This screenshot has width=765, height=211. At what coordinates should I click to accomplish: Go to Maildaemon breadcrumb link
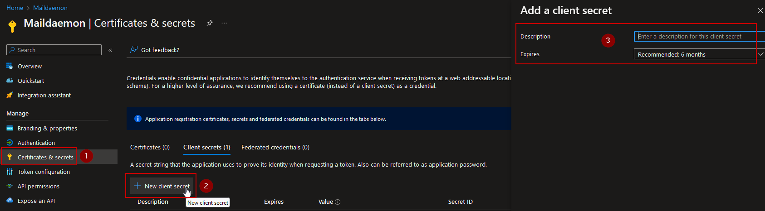50,8
